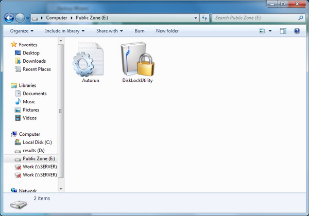Click the Music note icon
The height and width of the screenshot is (216, 309).
pyautogui.click(x=18, y=101)
